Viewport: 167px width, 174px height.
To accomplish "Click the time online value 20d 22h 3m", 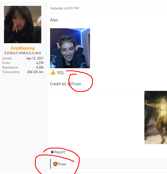I will point(35,72).
